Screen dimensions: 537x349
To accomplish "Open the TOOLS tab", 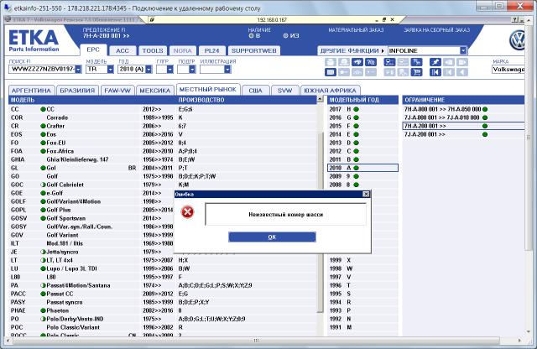I will coord(153,50).
